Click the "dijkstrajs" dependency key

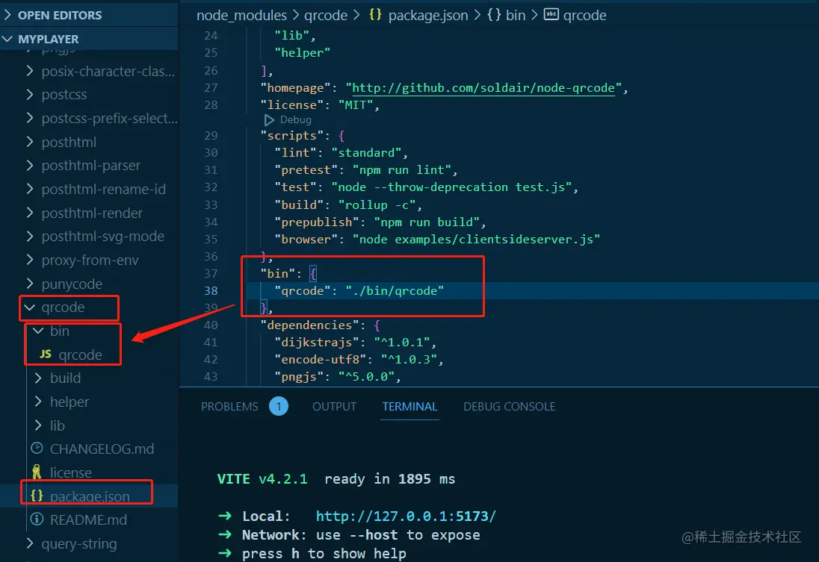tap(317, 343)
